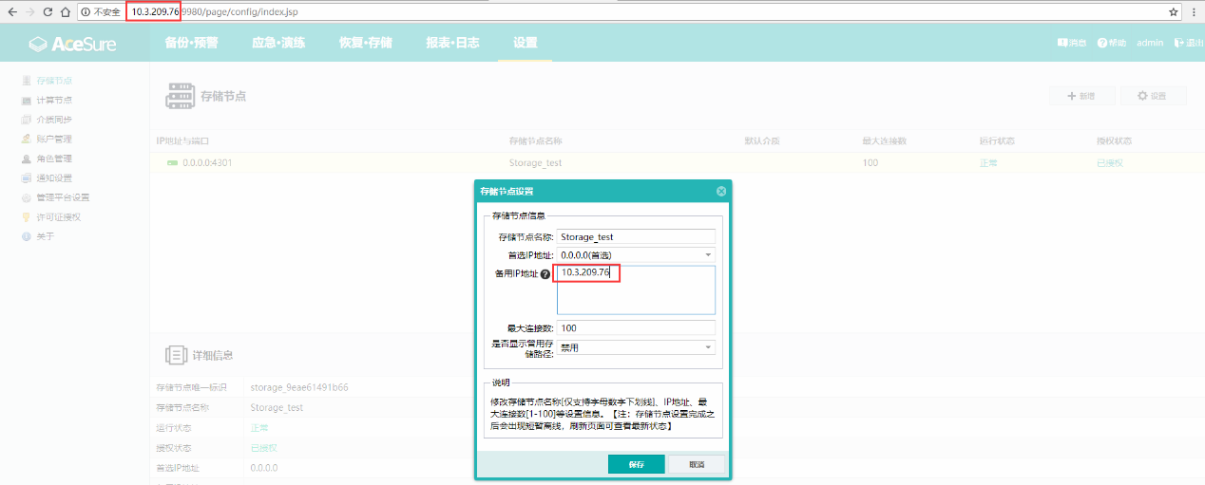Go to the 报表·日志 tab
Screen dimensions: 1205x485
(x=452, y=43)
